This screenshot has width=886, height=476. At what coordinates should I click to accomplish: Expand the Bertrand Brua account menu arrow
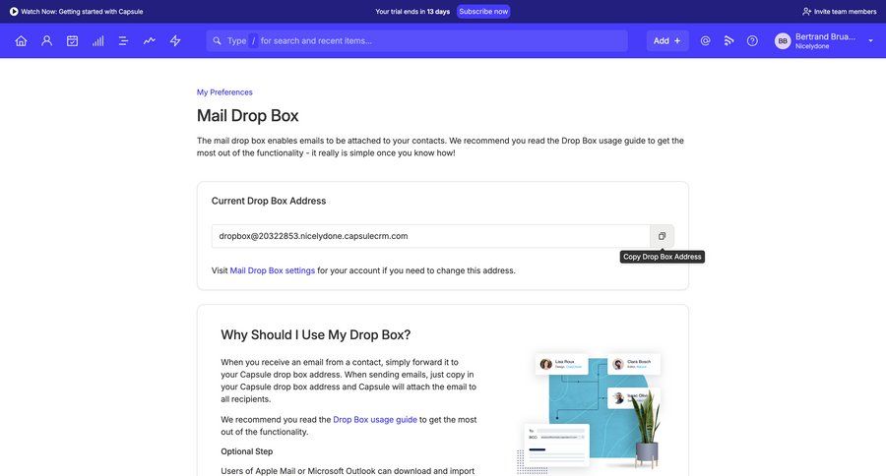tap(871, 40)
